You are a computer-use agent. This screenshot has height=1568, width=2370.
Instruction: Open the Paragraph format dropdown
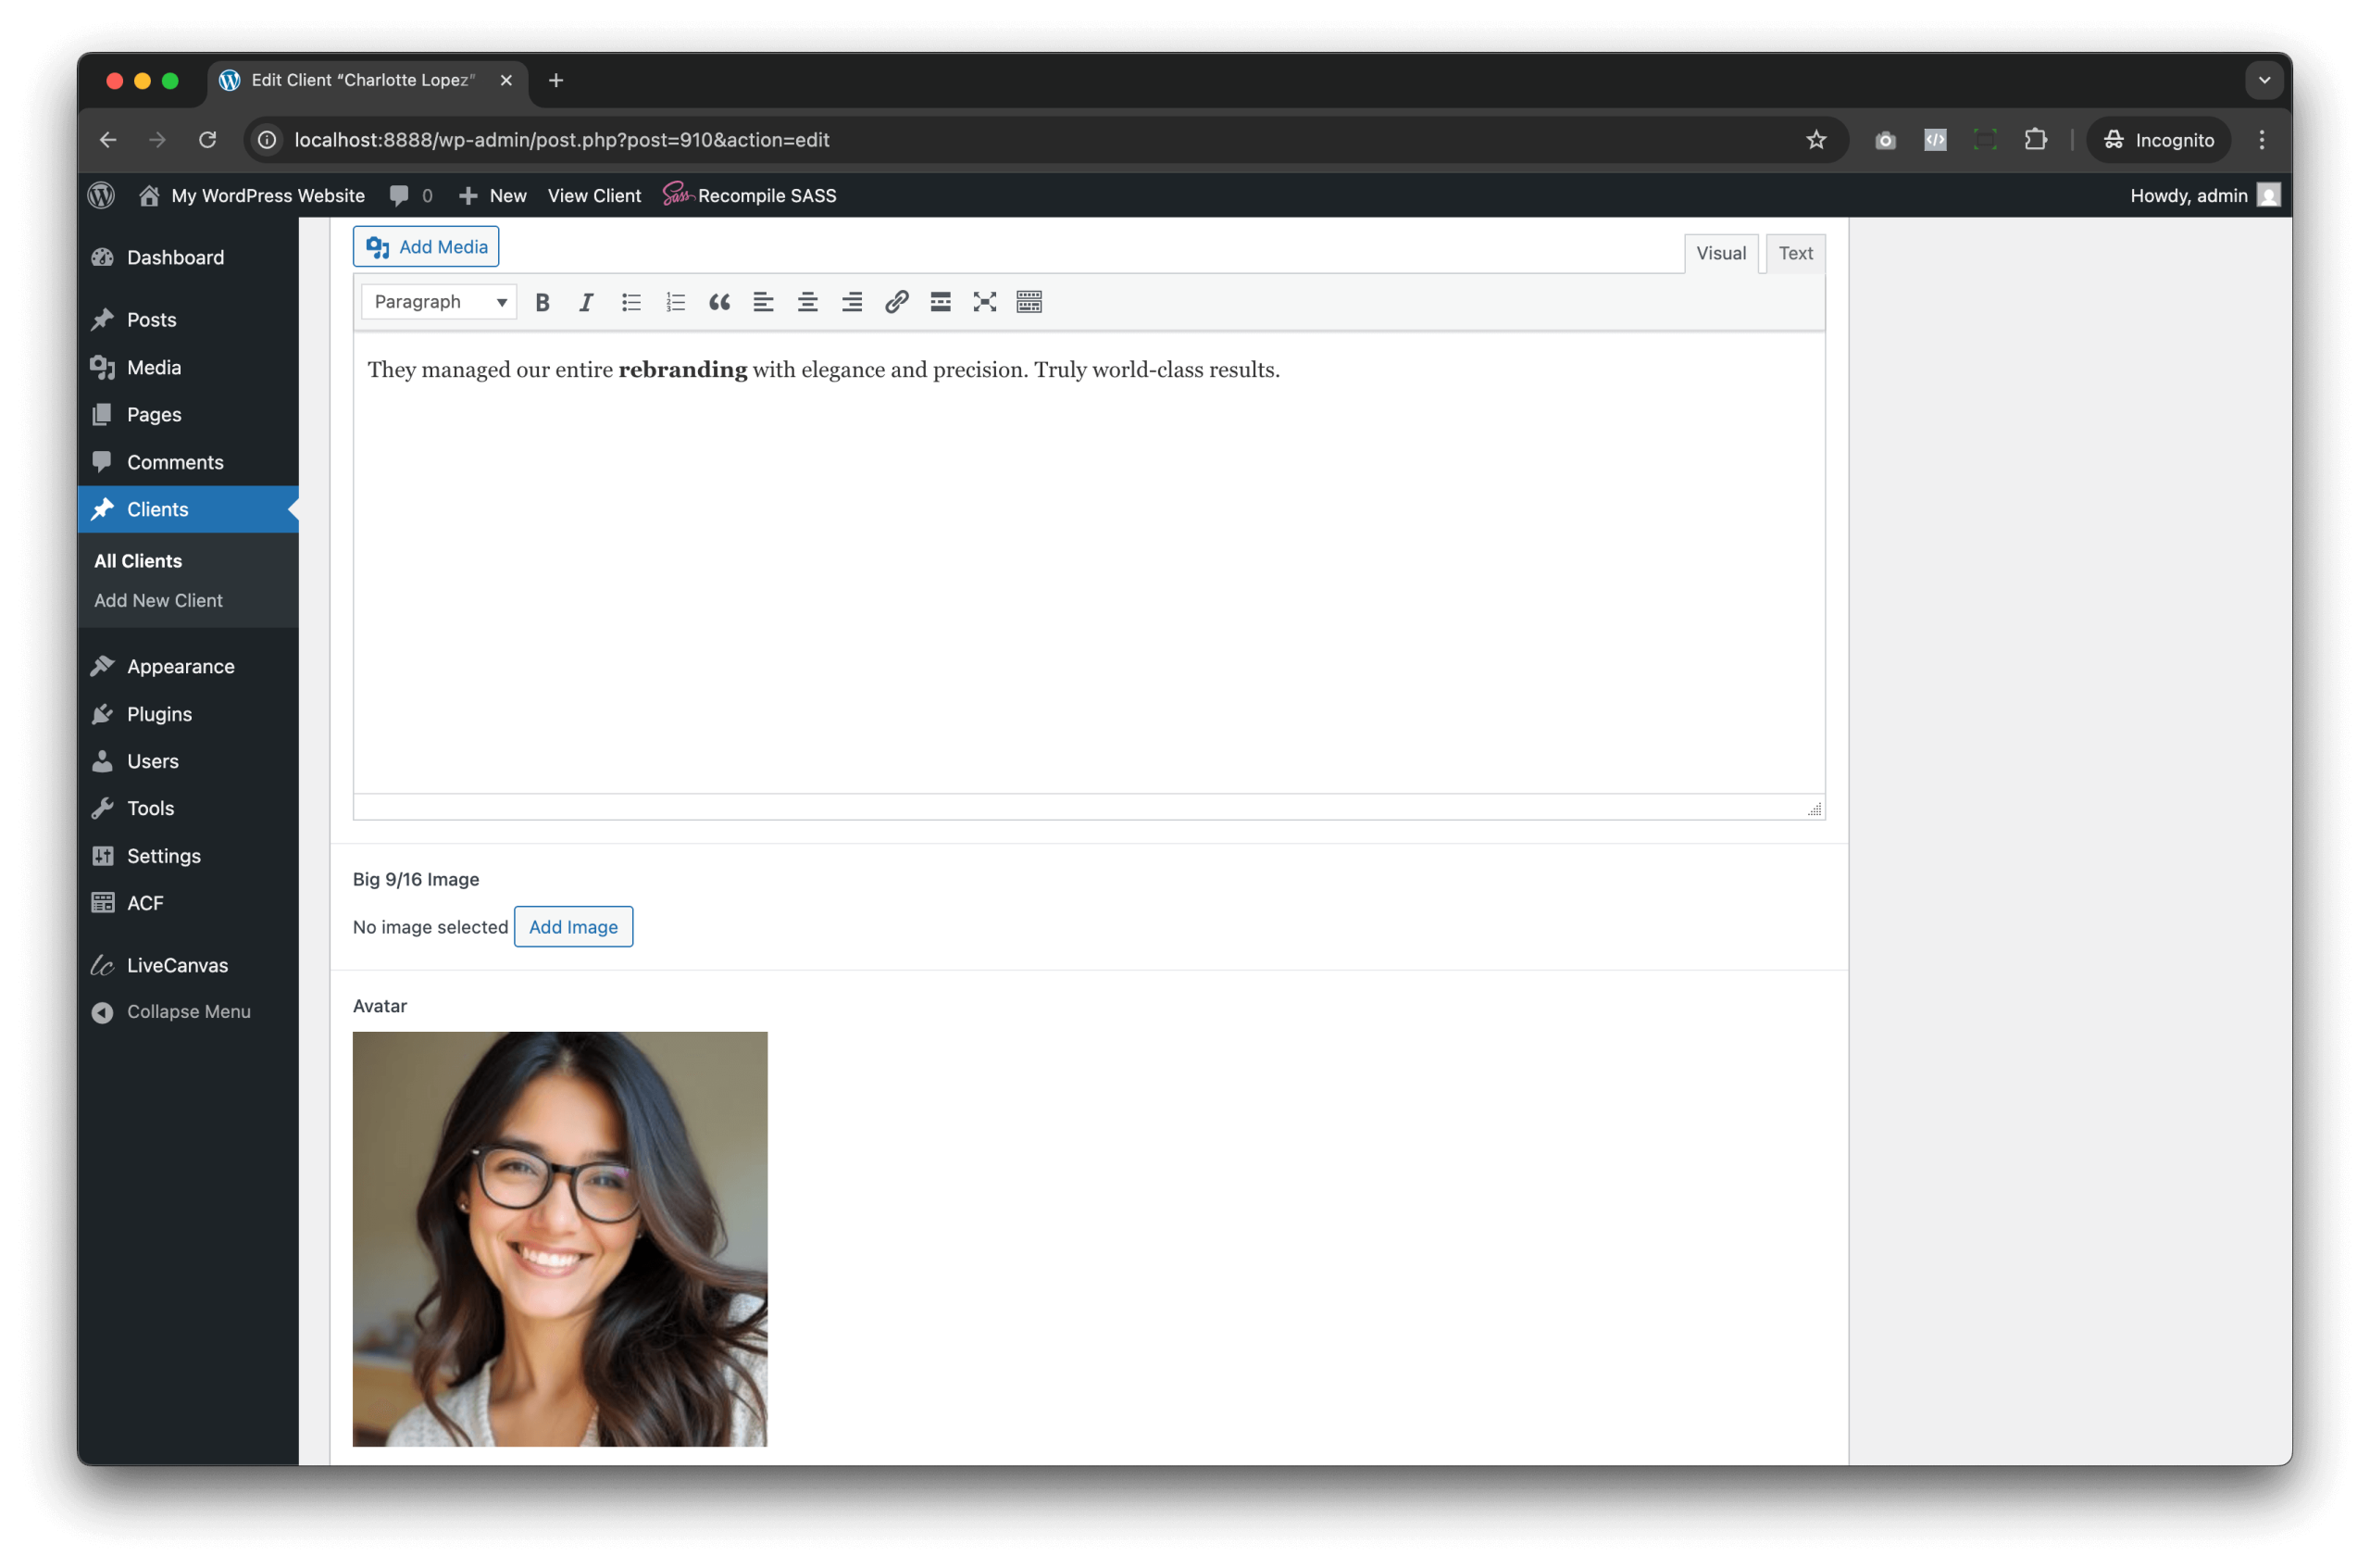[439, 302]
